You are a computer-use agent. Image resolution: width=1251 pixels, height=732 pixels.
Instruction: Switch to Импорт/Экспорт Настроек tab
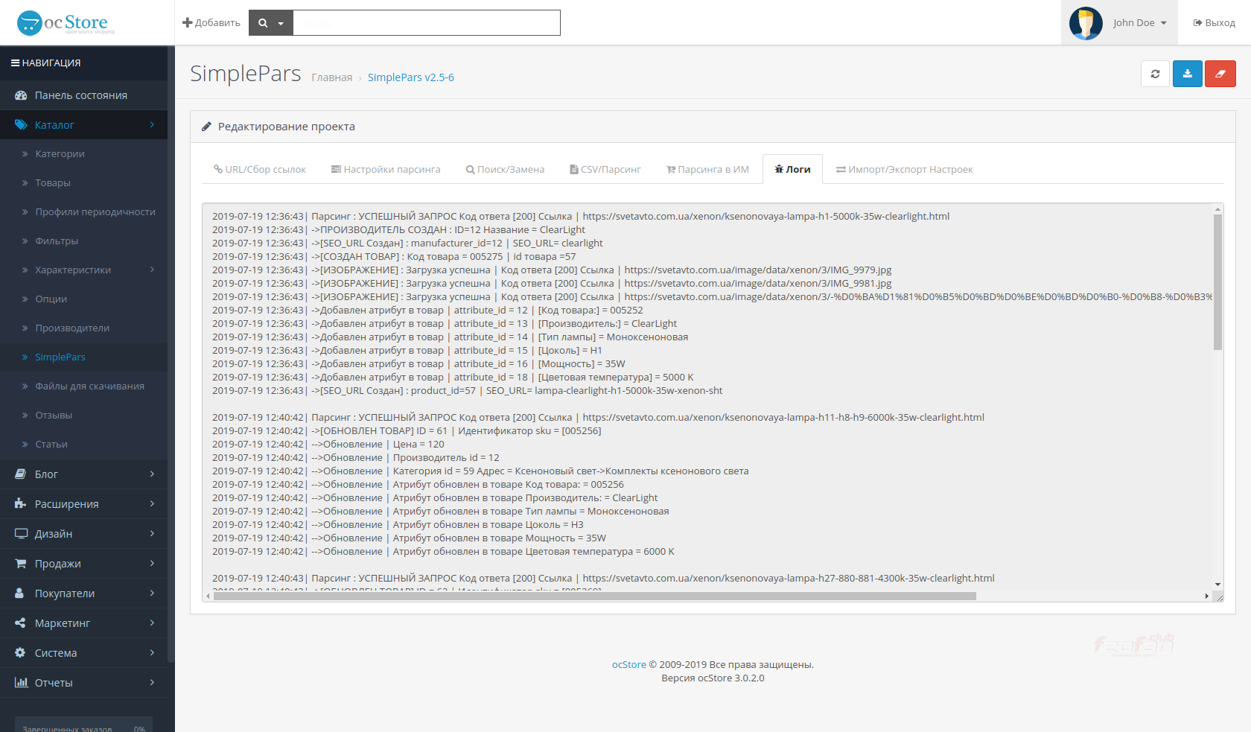(x=904, y=169)
